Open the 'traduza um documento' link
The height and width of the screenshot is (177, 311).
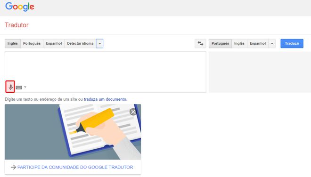point(105,99)
